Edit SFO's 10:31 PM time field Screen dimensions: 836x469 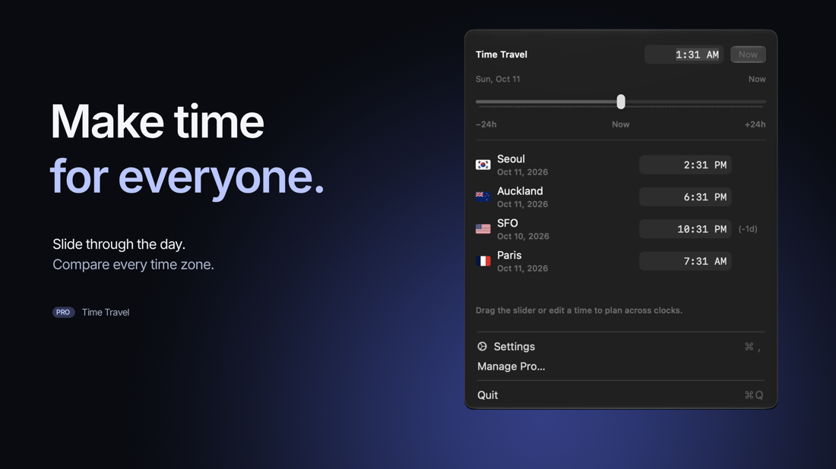685,229
